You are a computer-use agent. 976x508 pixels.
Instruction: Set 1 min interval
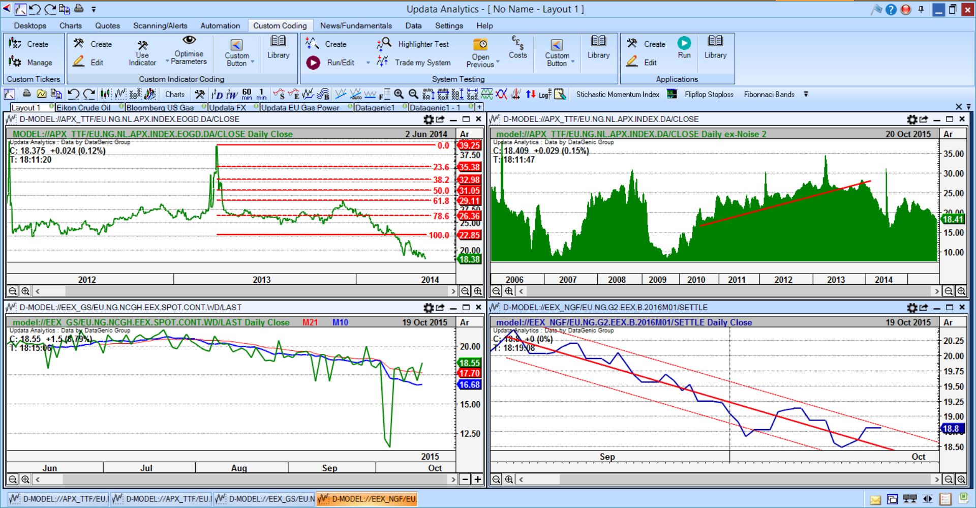coord(261,94)
